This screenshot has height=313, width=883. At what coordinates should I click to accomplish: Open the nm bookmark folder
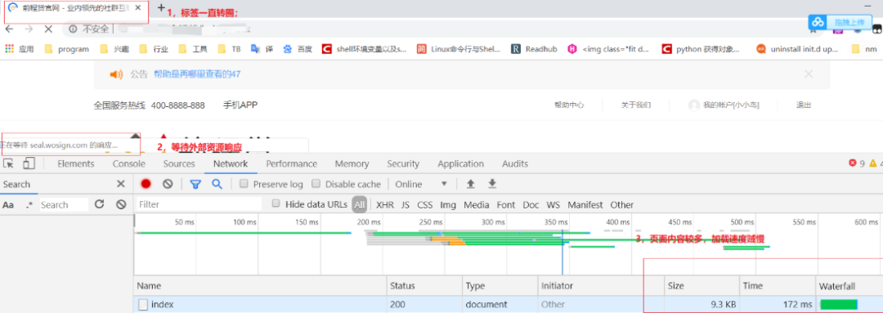coord(864,49)
